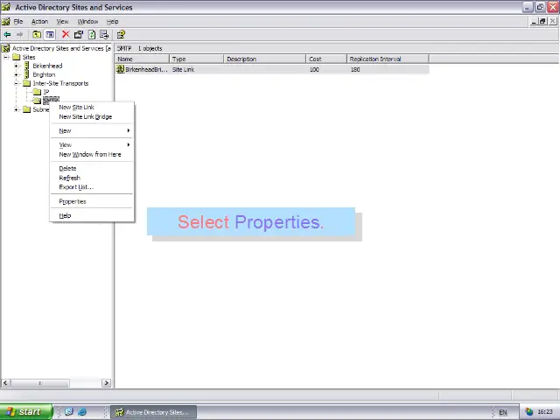Click the Sites folder icon in tree

(x=17, y=57)
